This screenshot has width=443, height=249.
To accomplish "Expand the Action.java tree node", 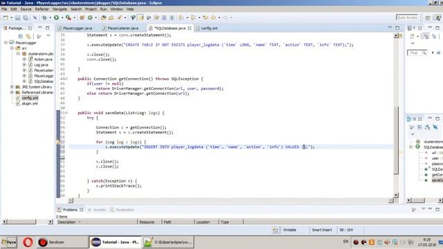I will (x=24, y=59).
